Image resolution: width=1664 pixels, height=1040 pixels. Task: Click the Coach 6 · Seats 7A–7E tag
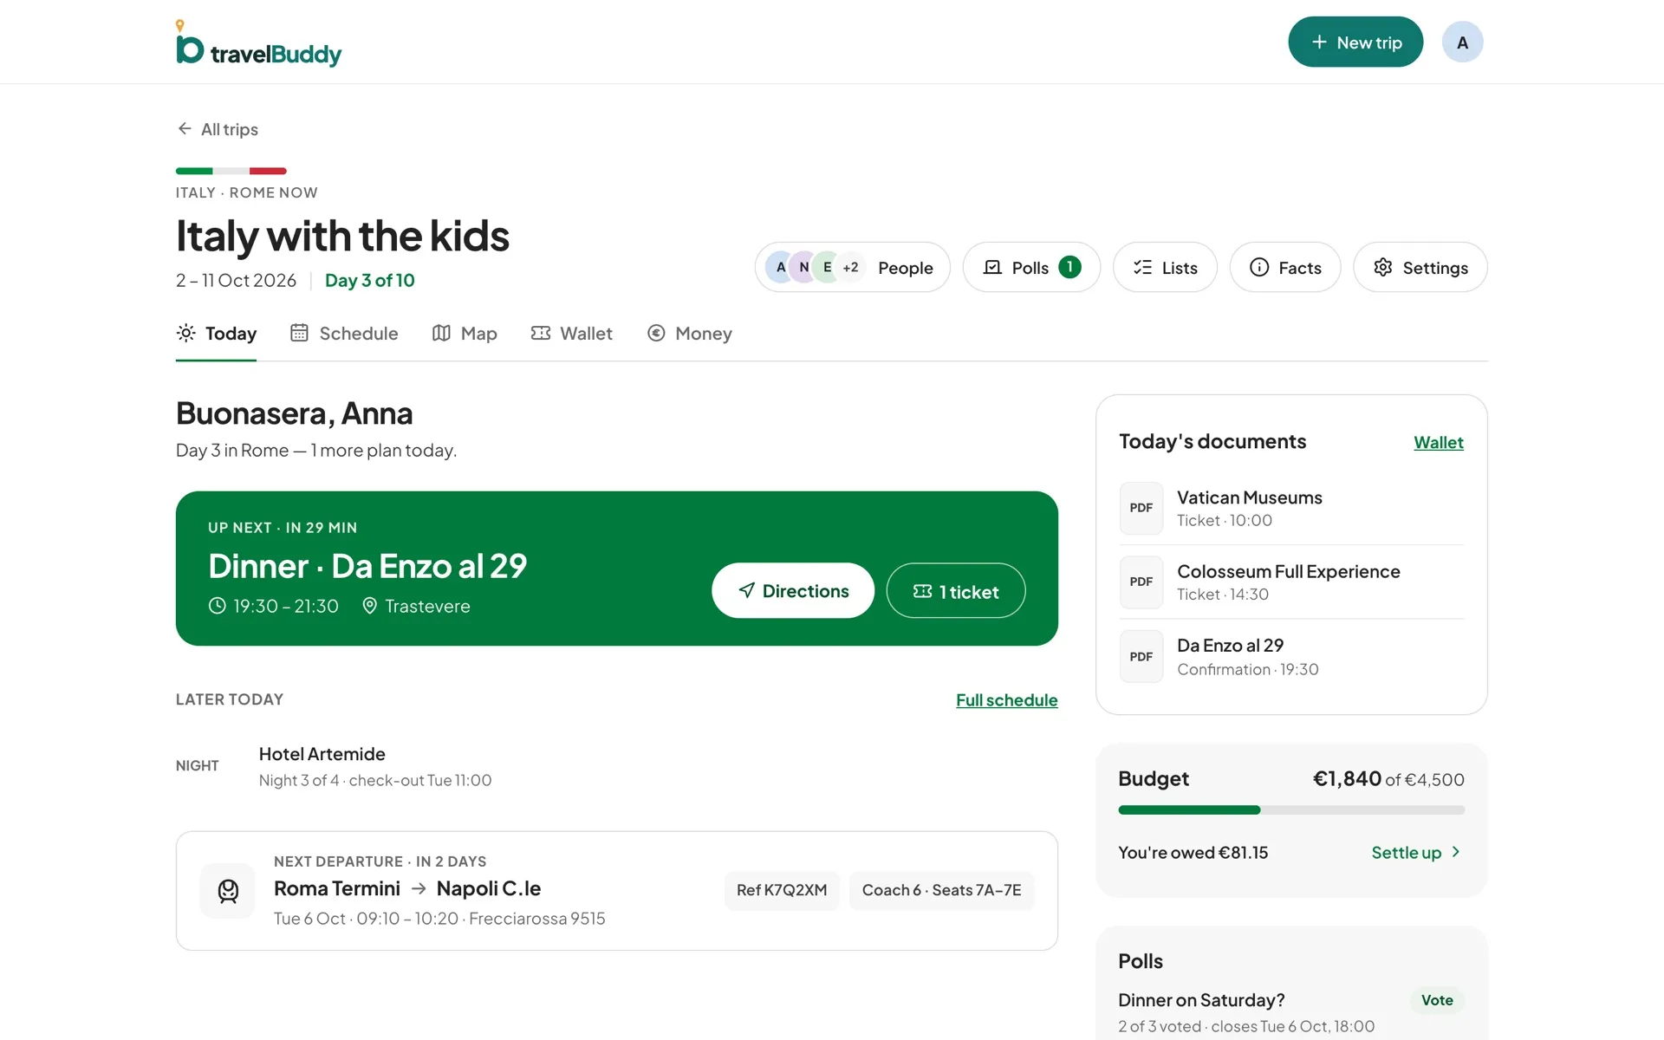point(941,890)
